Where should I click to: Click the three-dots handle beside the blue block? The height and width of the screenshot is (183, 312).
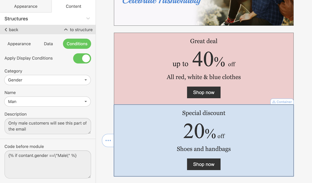(x=108, y=140)
